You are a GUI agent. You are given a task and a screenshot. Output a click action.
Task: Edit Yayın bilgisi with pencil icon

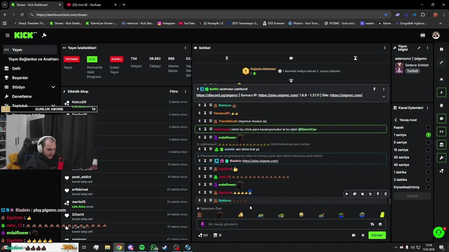click(x=419, y=48)
